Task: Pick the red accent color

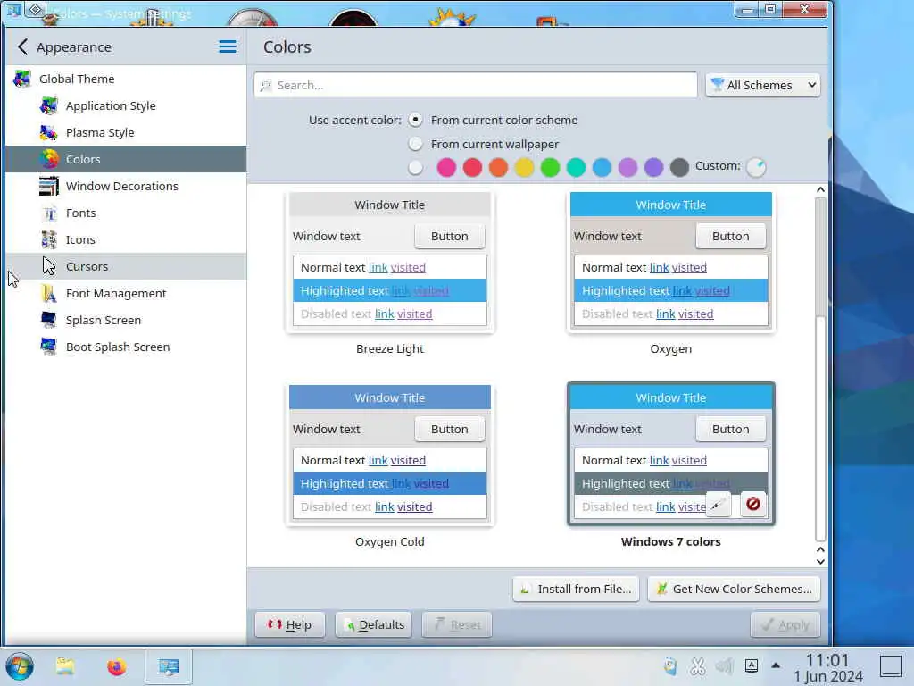Action: pos(473,167)
